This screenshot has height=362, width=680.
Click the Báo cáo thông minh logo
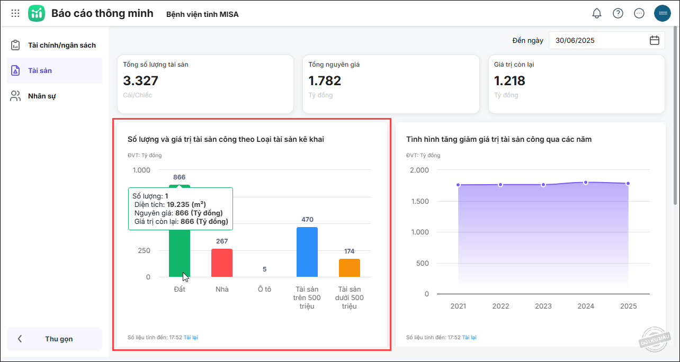point(37,13)
